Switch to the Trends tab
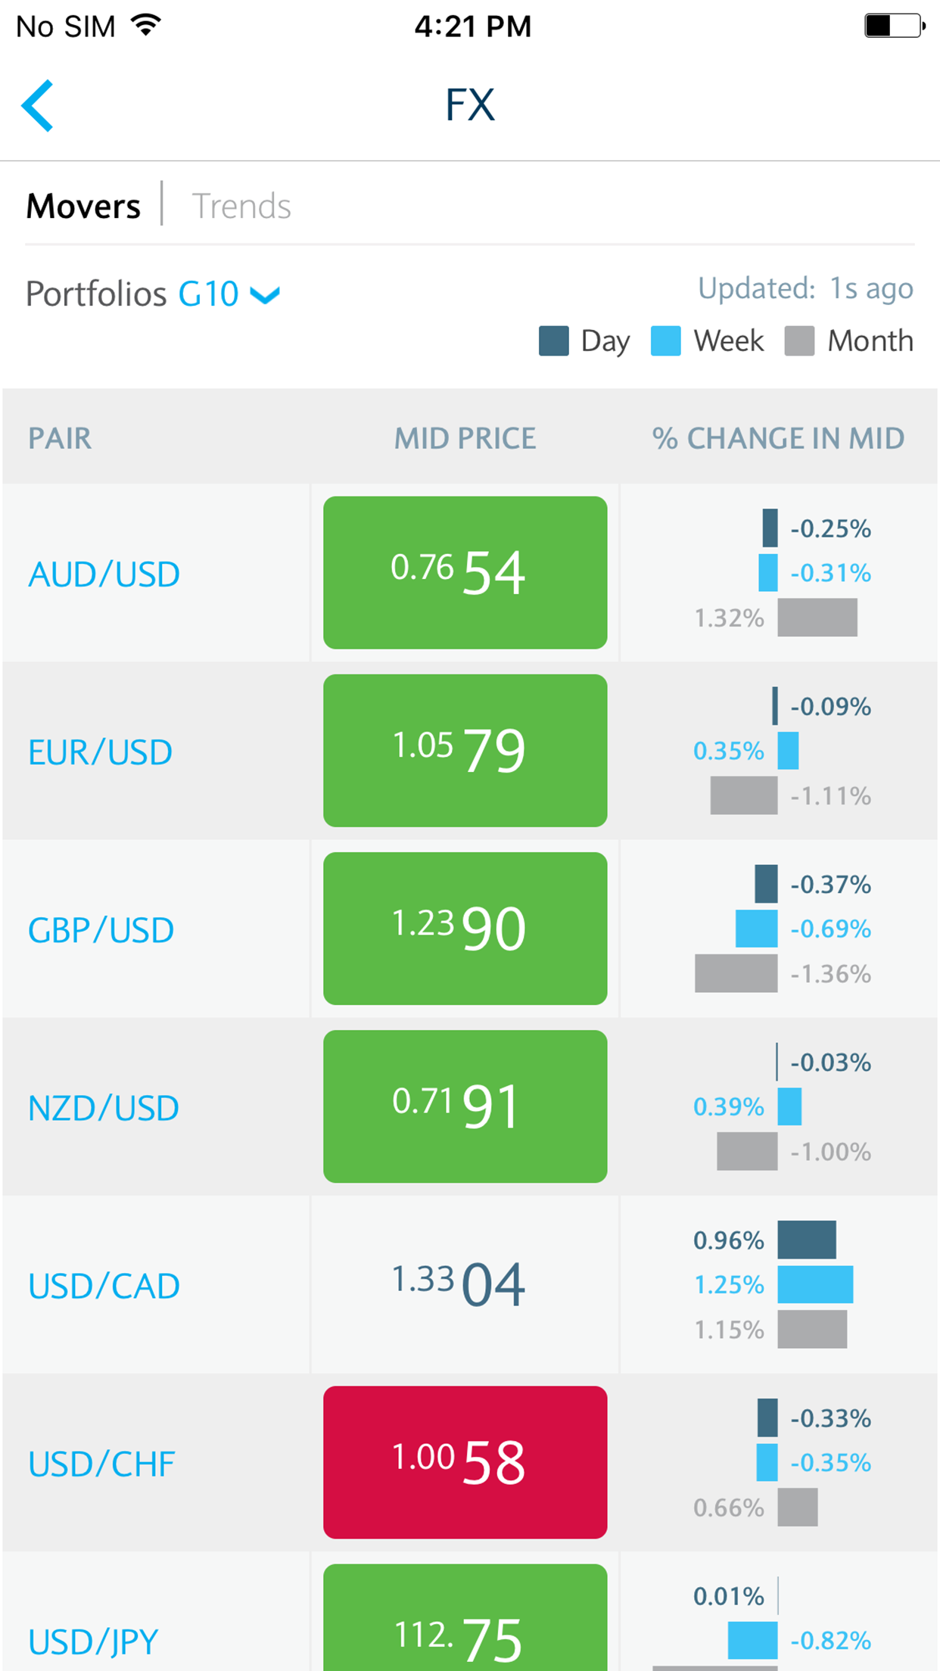This screenshot has height=1671, width=940. pyautogui.click(x=241, y=206)
